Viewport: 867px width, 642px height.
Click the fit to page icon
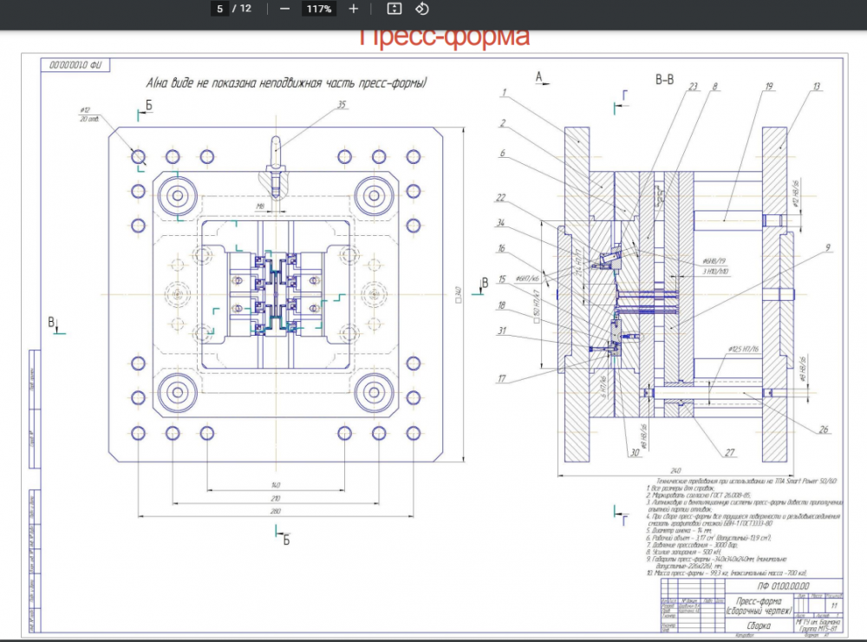coord(394,9)
